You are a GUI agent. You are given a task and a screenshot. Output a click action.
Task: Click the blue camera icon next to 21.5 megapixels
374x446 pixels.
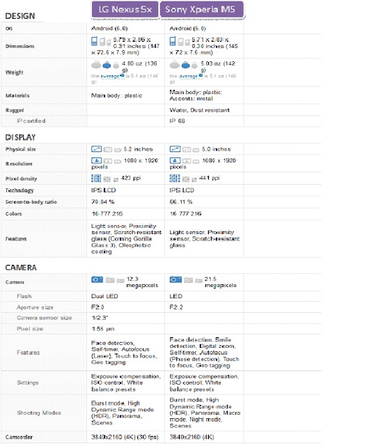pyautogui.click(x=176, y=279)
